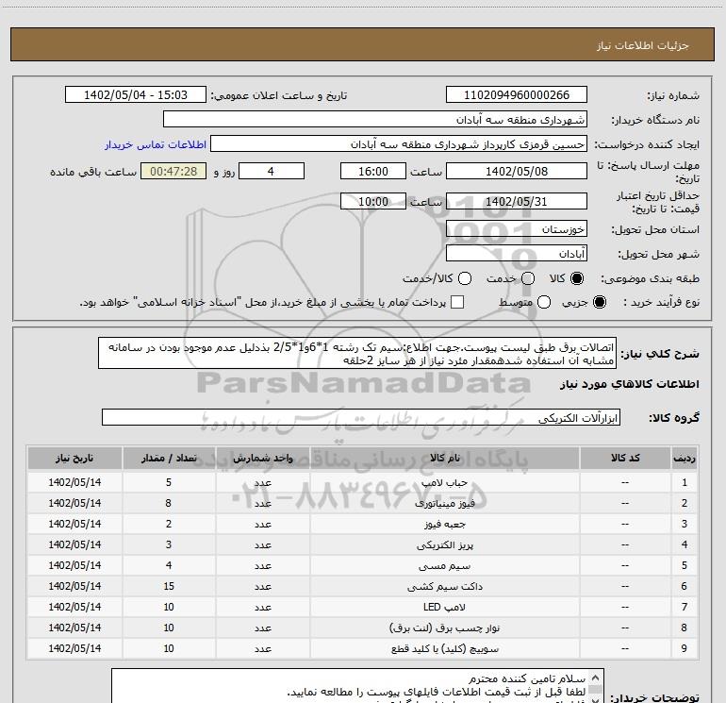Select the سوییچ (کلید) یا کلید قطع row
The height and width of the screenshot is (703, 726).
[x=362, y=649]
